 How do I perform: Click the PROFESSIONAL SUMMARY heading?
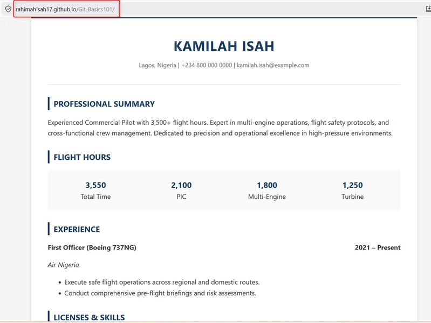point(104,104)
